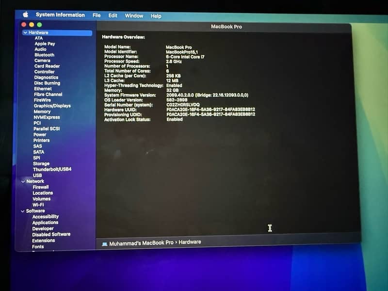This screenshot has width=388, height=291.
Task: Open the System Information app menu
Action: click(x=60, y=15)
